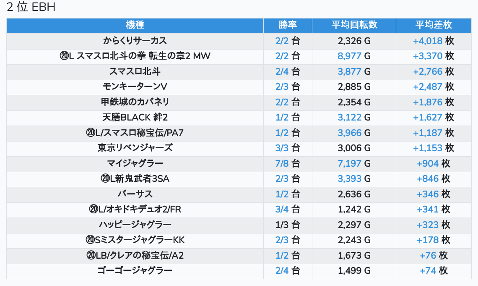This screenshot has height=286, width=478.
Task: Click the 7/8 win rate for マイジャグラー
Action: click(282, 163)
